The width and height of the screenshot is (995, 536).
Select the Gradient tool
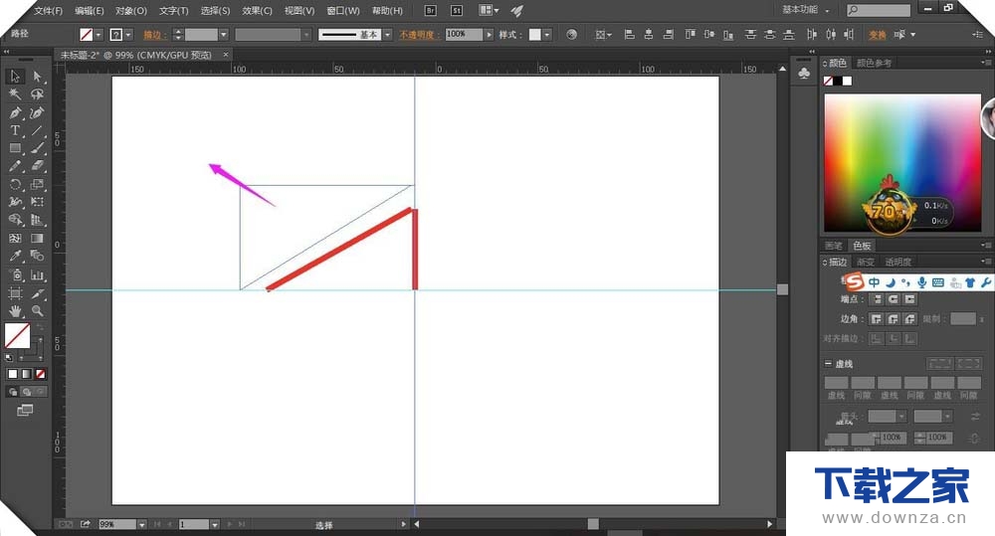point(37,238)
